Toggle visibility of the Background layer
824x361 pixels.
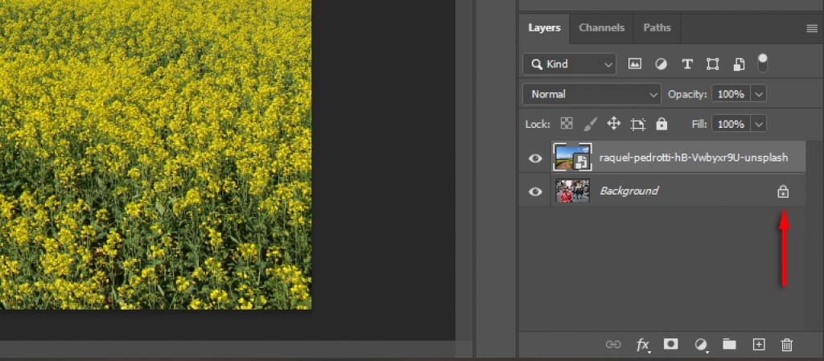pos(535,191)
